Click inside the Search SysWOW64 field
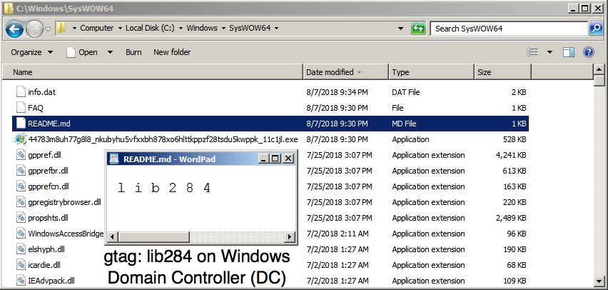Viewport: 608px width, 290px height. pos(509,29)
